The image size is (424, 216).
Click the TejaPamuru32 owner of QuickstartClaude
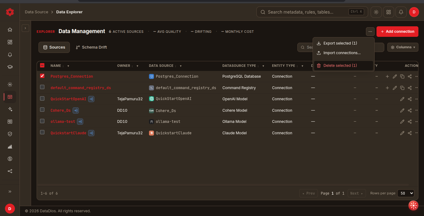(130, 133)
